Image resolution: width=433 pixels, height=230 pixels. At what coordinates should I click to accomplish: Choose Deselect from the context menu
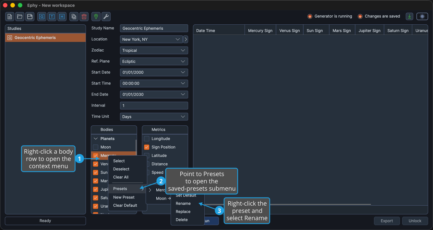click(x=127, y=169)
